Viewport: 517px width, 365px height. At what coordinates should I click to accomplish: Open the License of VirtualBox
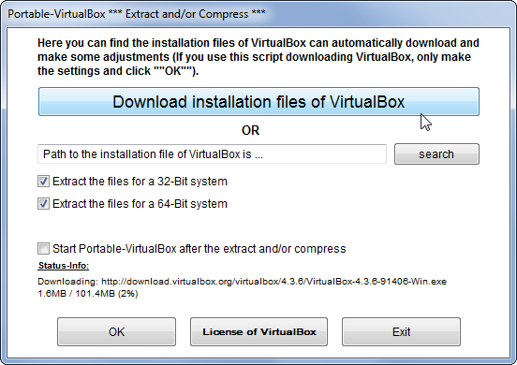point(258,331)
